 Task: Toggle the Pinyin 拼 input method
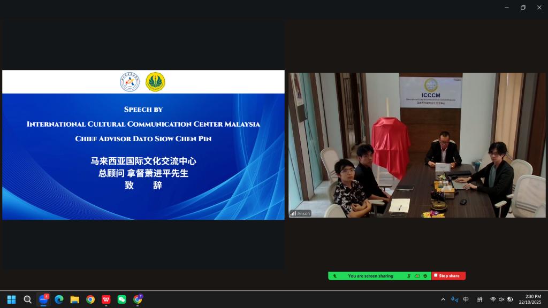(x=480, y=299)
